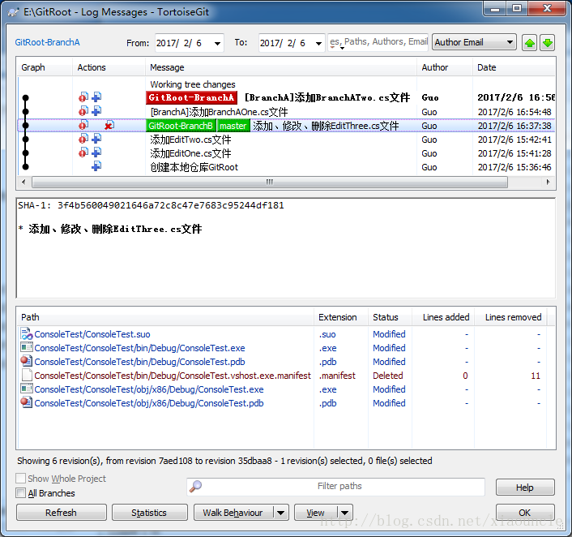Screen dimensions: 572x537
Task: Click icon of bin/Debug/ConsoleTest.pdb file
Action: pyautogui.click(x=27, y=361)
